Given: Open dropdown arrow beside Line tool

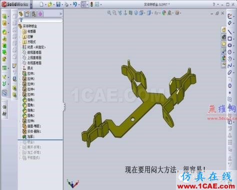Looking at the screenshot, I should pos(233,32).
